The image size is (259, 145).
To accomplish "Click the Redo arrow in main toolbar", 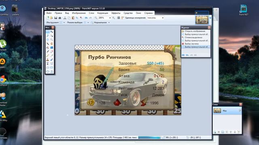I will tap(90, 18).
